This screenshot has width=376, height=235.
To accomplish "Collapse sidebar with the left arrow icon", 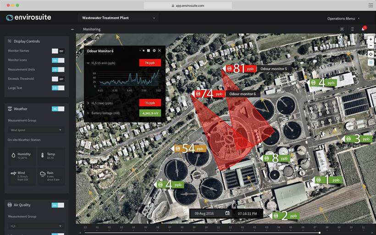I will 72,29.
